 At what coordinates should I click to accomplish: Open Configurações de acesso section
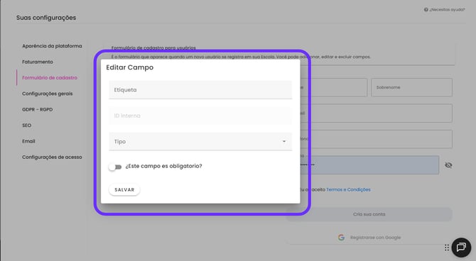[x=52, y=157]
